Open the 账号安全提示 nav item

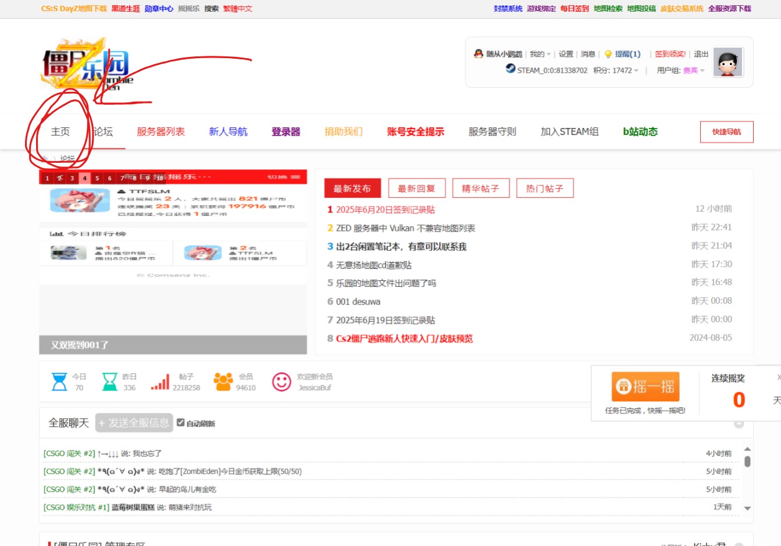point(415,132)
